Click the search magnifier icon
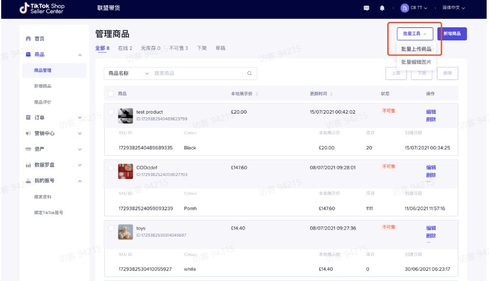489x281 pixels. click(x=249, y=73)
